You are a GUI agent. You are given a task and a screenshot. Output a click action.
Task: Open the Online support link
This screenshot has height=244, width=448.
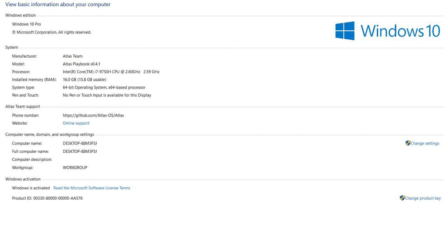pos(76,123)
